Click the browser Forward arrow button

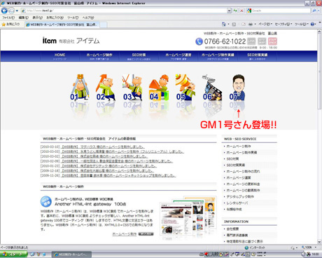[x=11, y=11]
